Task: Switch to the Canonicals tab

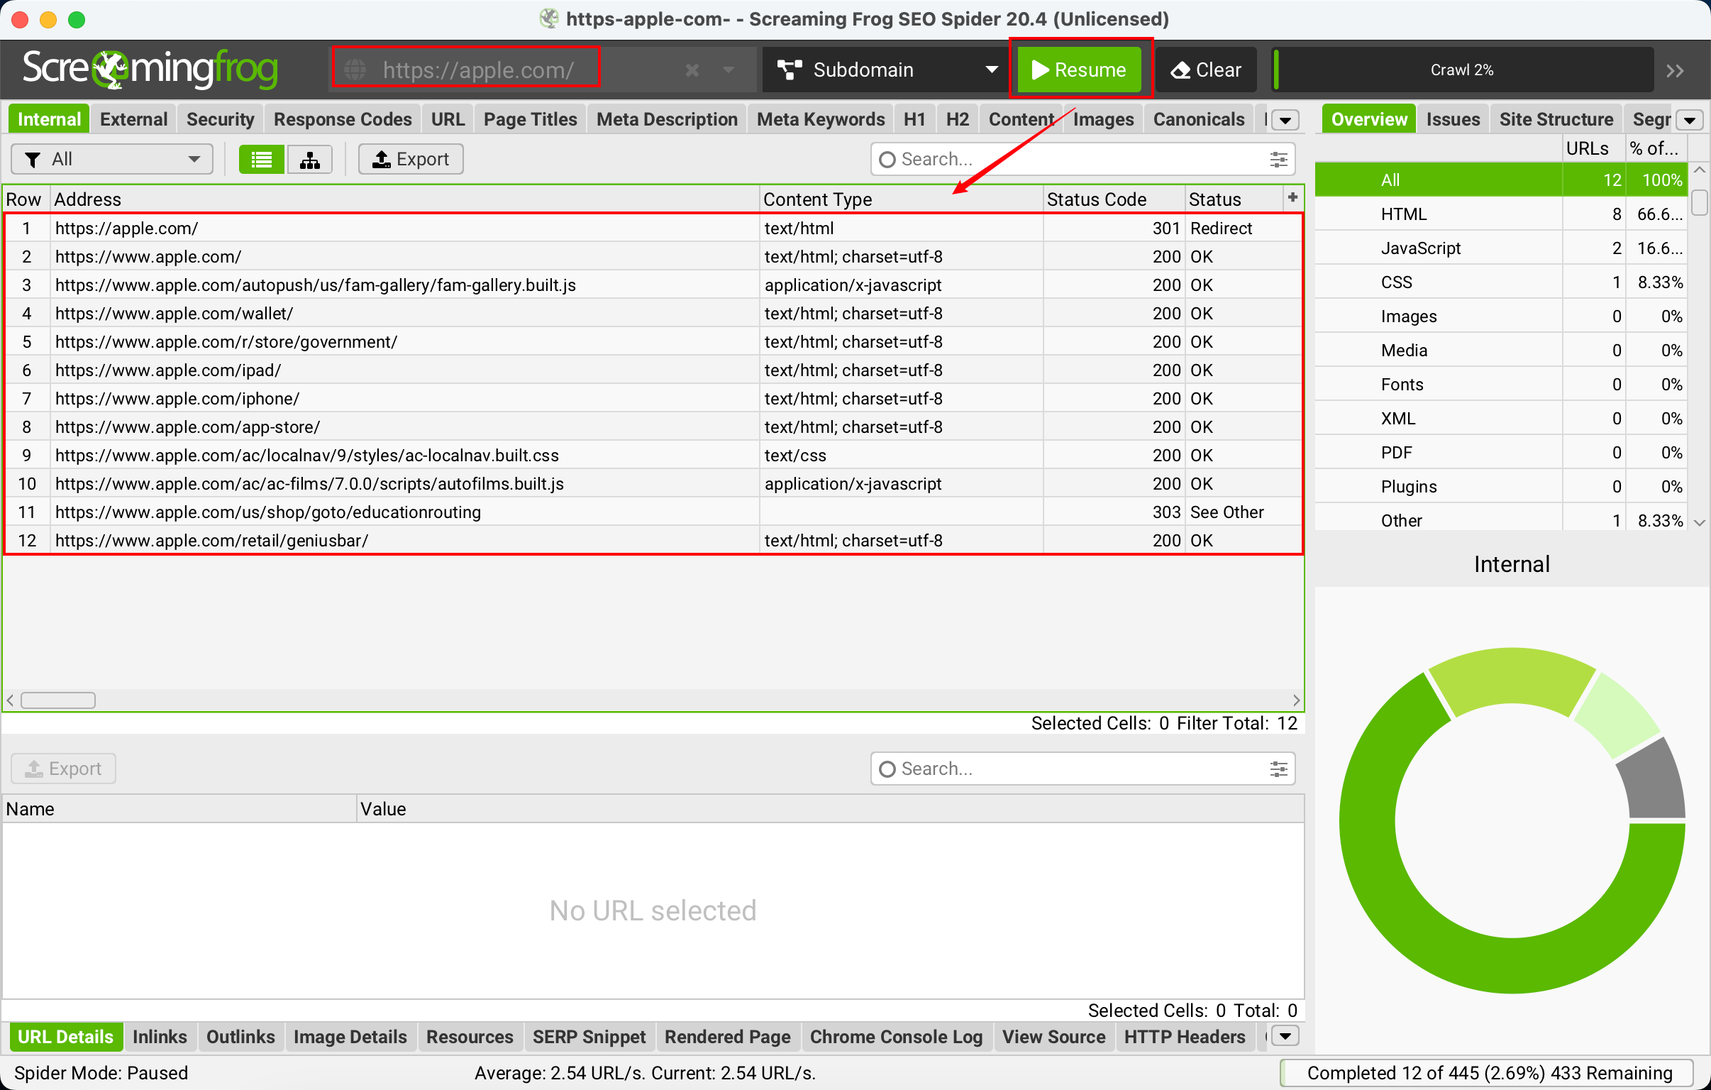Action: coord(1198,119)
